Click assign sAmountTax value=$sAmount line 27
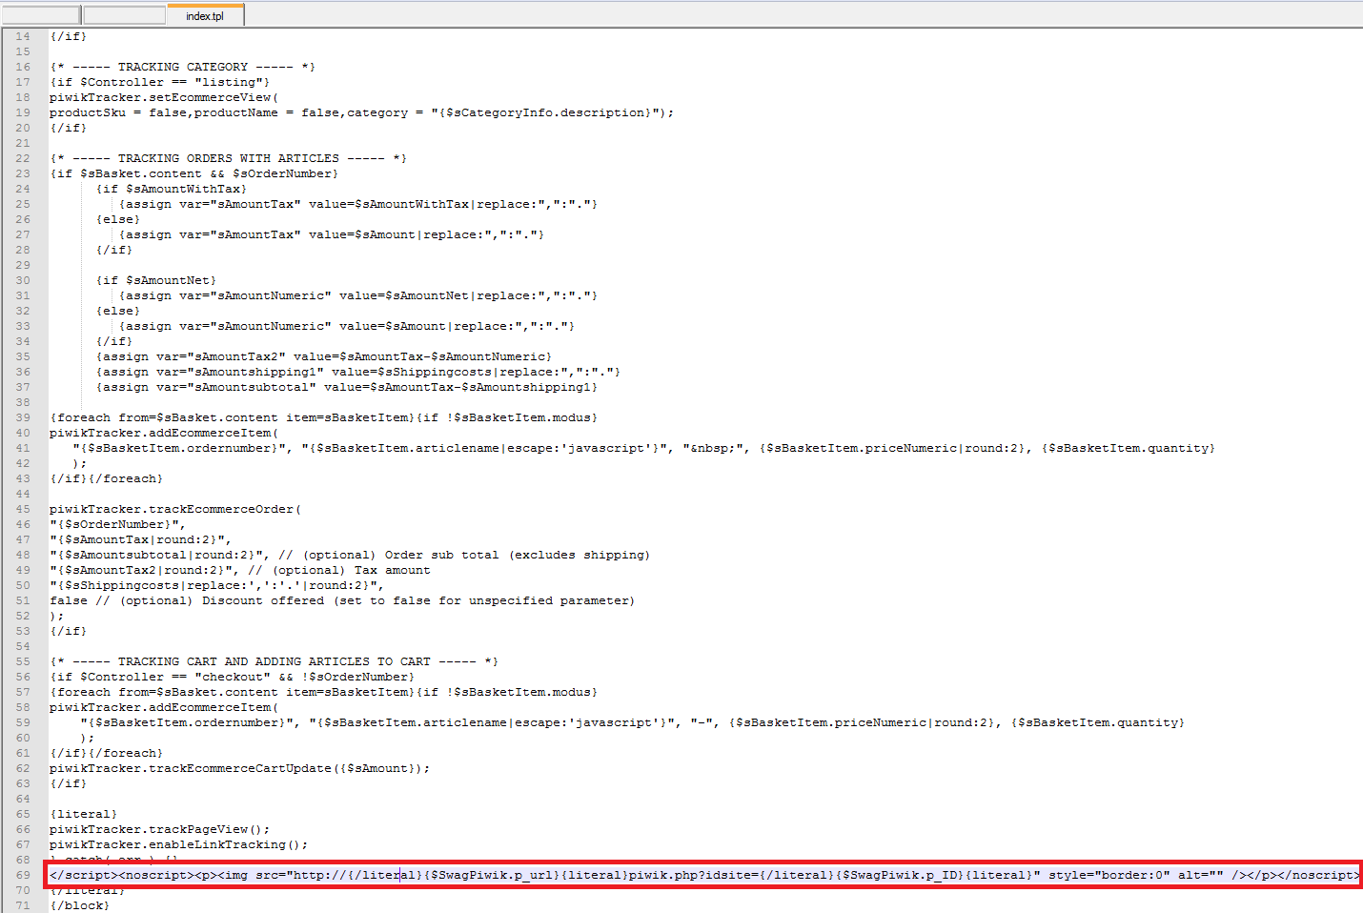Image resolution: width=1363 pixels, height=913 pixels. tap(332, 234)
